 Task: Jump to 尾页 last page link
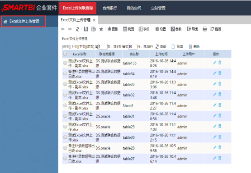90,47
